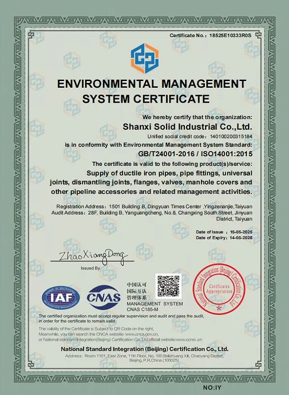The height and width of the screenshot is (395, 289).
Task: Click the line 'The certified organization must accept regular supervision'
Action: click(x=121, y=316)
